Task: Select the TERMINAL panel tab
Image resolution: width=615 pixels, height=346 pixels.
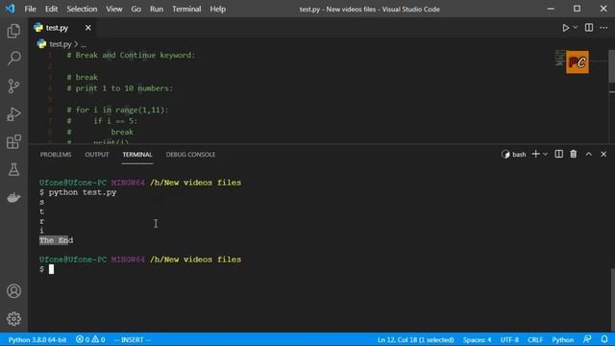Action: click(x=137, y=155)
